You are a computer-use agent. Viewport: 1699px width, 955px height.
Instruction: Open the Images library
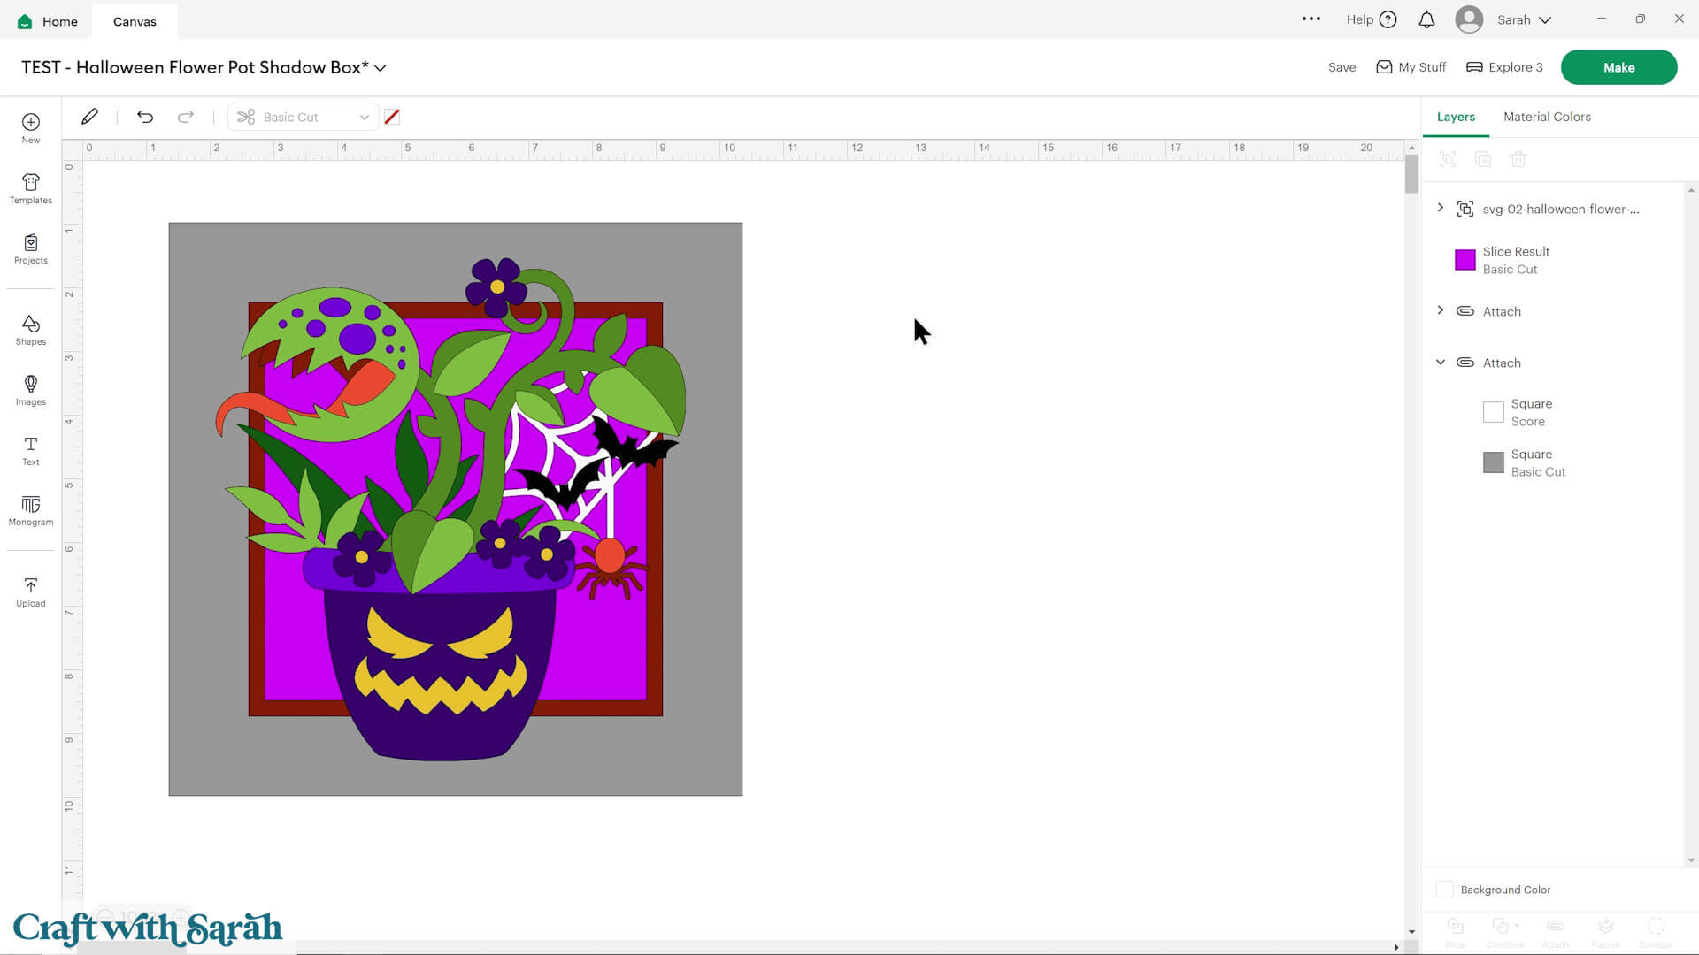(30, 390)
